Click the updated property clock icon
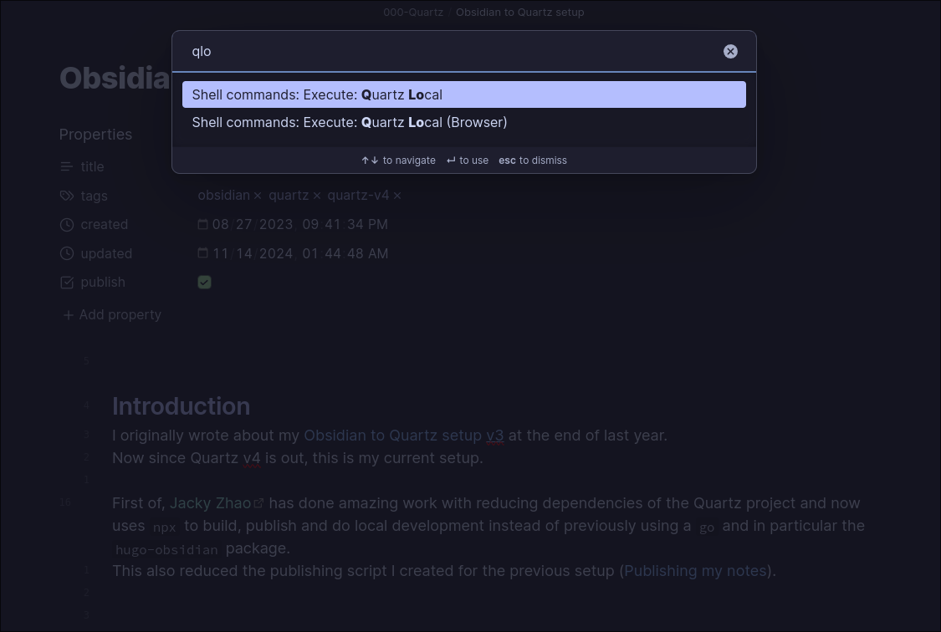Image resolution: width=941 pixels, height=632 pixels. pos(67,253)
